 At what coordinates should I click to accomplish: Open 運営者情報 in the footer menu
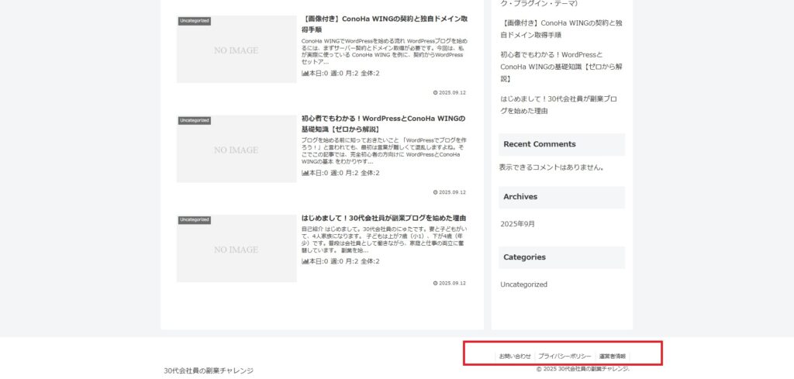613,357
